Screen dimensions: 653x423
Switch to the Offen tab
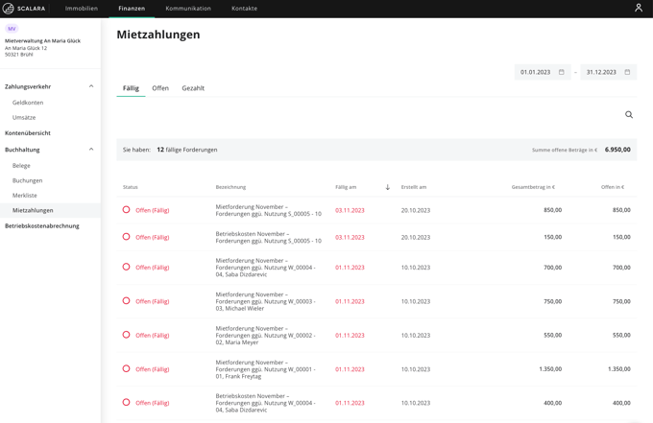(160, 88)
